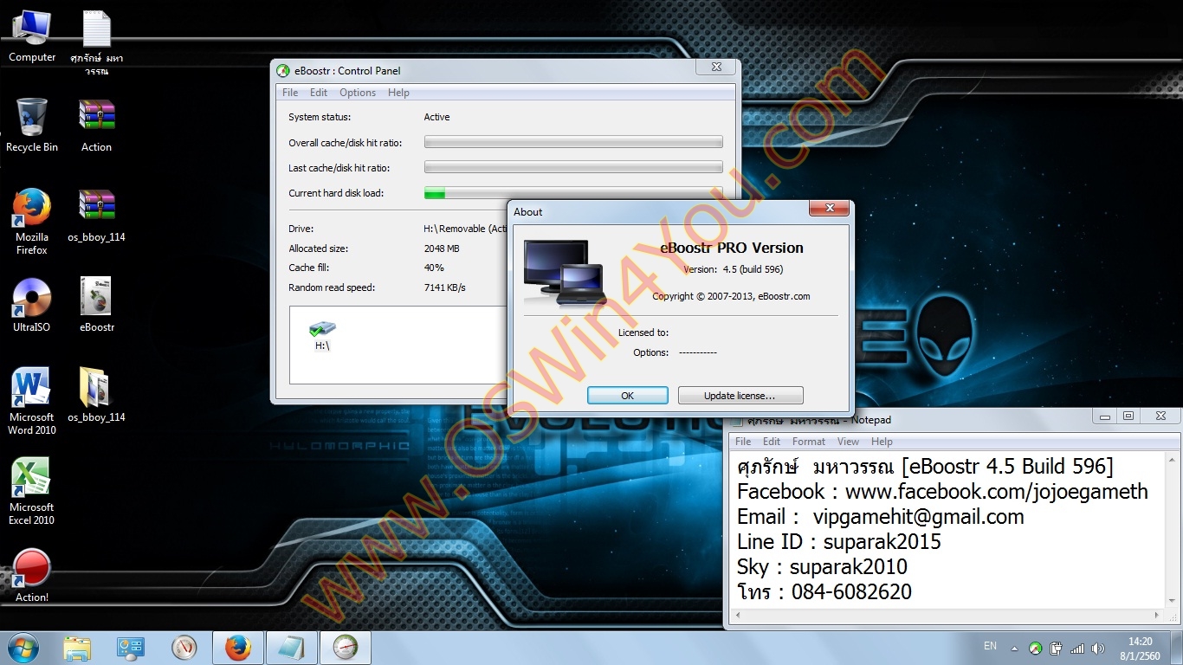Click the eBoostr Control Panel title bar icon
1183x665 pixels.
[x=282, y=71]
